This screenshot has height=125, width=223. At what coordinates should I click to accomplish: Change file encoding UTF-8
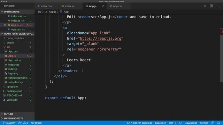(x=172, y=123)
